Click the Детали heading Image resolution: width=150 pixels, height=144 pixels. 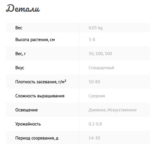(x=23, y=8)
